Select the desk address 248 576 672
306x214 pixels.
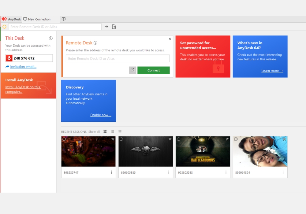[24, 58]
